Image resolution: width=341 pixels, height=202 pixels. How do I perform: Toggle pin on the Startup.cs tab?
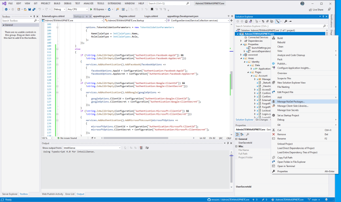87,16
